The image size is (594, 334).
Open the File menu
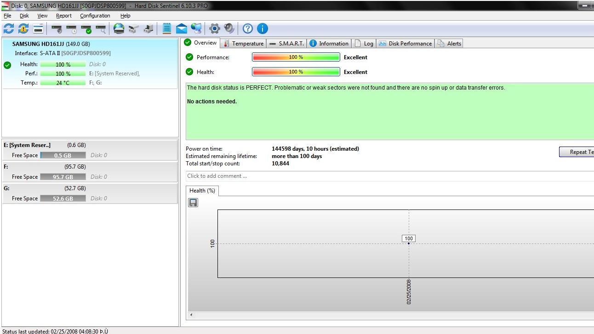pos(7,16)
